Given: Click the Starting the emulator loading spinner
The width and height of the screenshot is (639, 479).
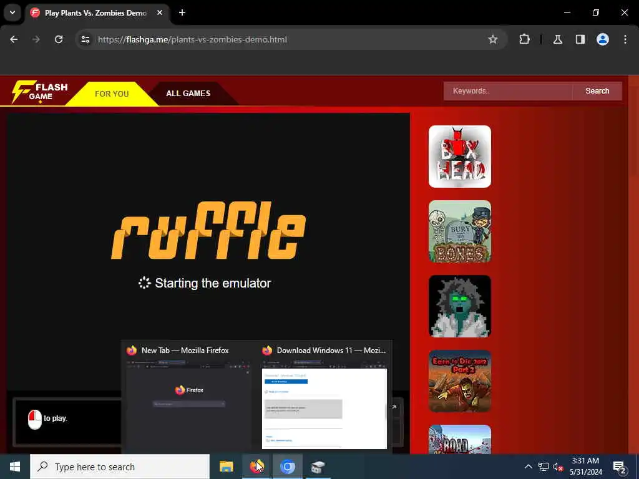Looking at the screenshot, I should point(144,283).
